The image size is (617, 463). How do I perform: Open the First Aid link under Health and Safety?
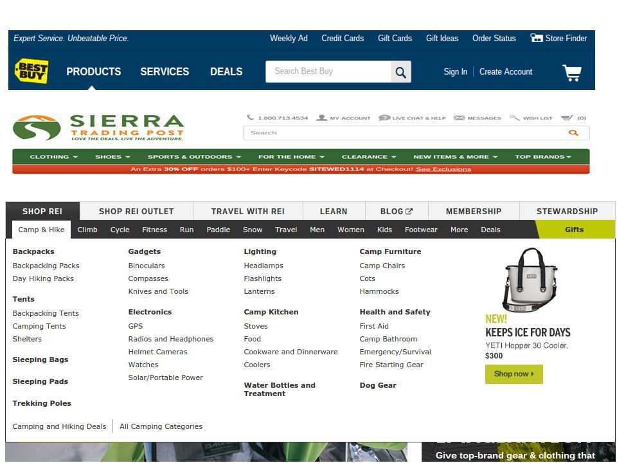pyautogui.click(x=374, y=326)
